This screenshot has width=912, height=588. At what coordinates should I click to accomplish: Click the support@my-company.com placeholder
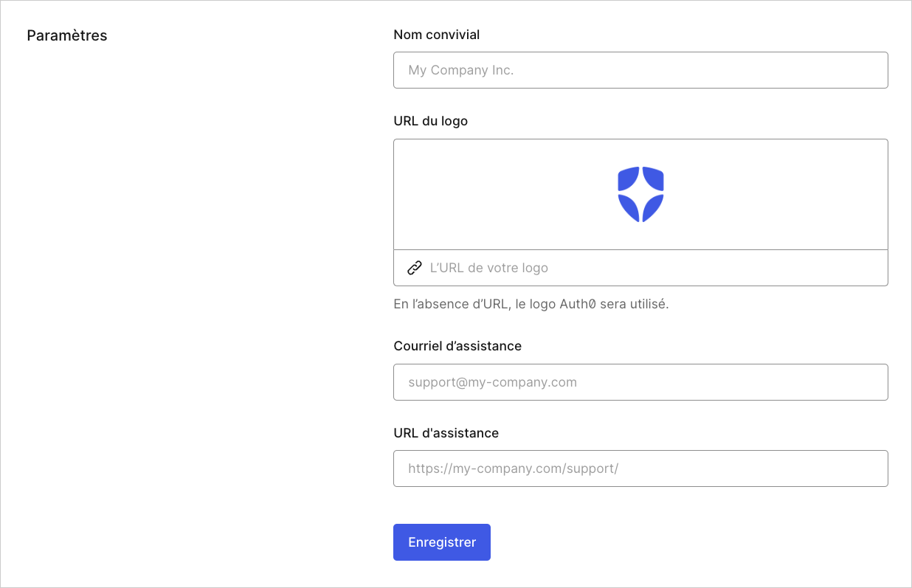click(493, 382)
